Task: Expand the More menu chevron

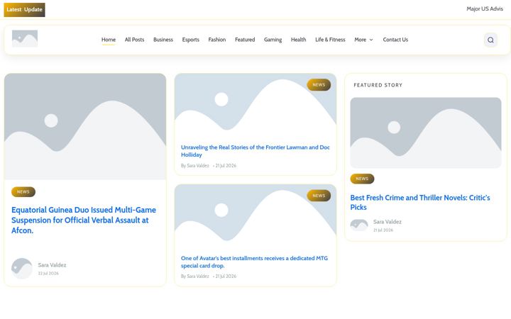Action: pos(371,40)
